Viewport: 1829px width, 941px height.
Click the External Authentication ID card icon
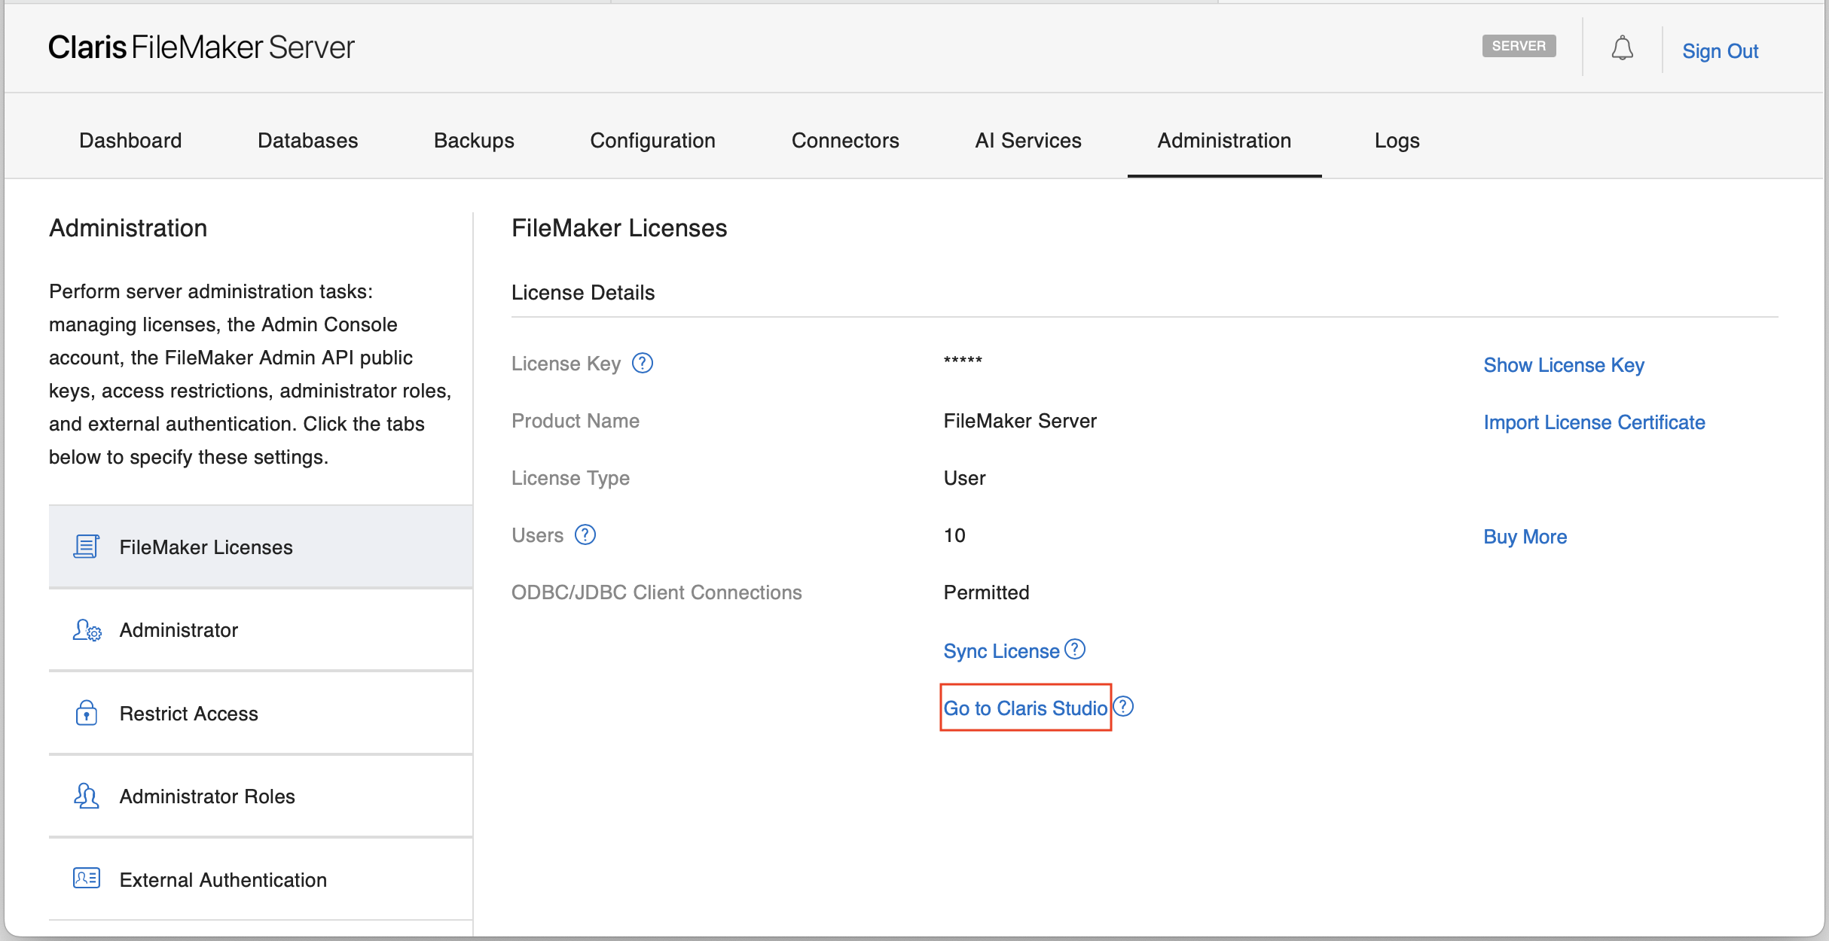87,879
